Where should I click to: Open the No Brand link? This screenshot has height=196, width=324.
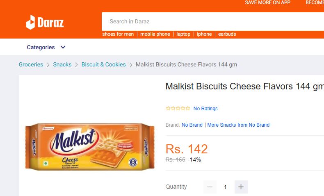click(x=192, y=125)
